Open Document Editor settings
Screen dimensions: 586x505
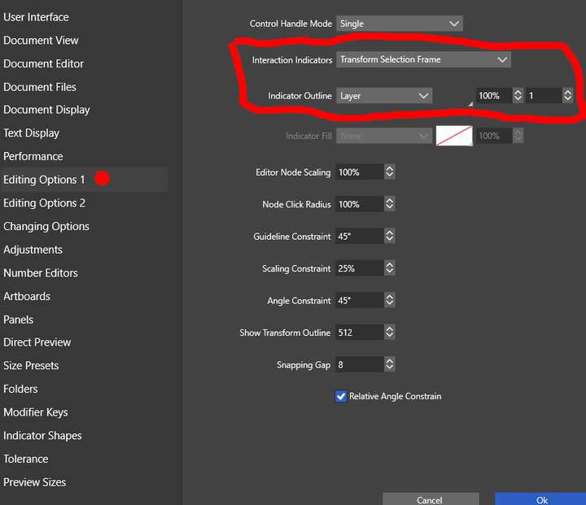coord(43,63)
